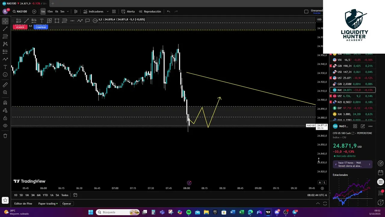Image resolution: width=385 pixels, height=217 pixels.
Task: Activate the zoom in tool
Action: pos(5,93)
